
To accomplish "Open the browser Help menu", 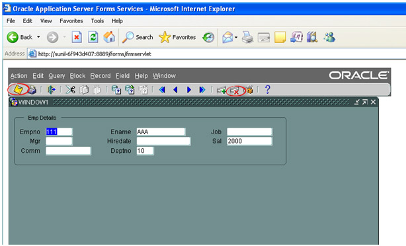I will tap(117, 21).
